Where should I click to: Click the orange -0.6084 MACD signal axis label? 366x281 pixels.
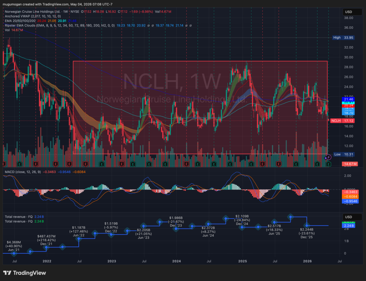(350, 197)
